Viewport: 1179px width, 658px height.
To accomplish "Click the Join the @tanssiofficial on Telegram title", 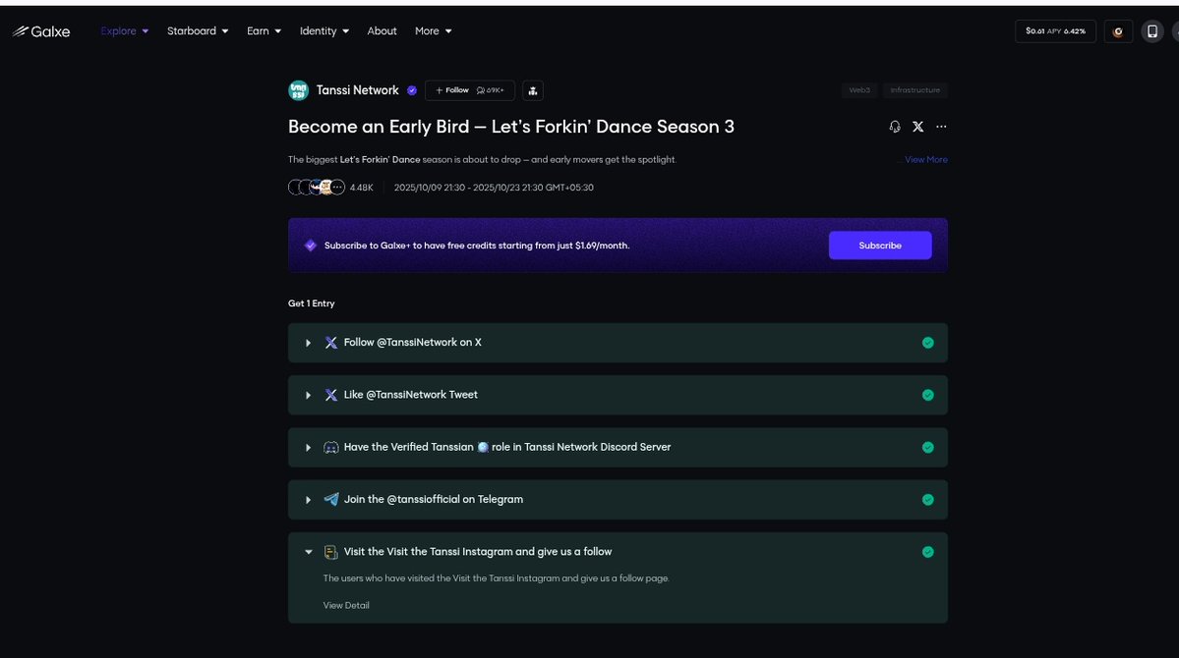I will tap(433, 500).
